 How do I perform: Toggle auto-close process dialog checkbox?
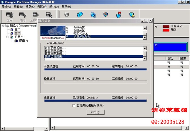coord(74,106)
